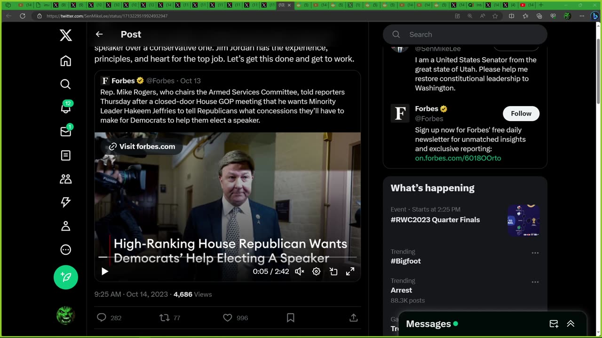The height and width of the screenshot is (338, 602).
Task: Add this page to favorites star
Action: 495,16
